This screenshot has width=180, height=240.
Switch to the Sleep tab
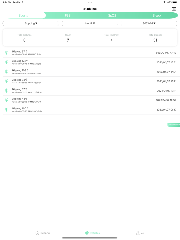pyautogui.click(x=157, y=15)
